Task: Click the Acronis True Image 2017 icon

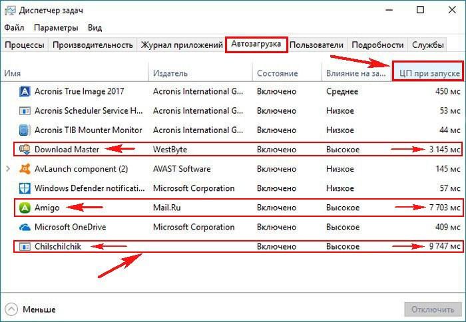Action: 25,92
